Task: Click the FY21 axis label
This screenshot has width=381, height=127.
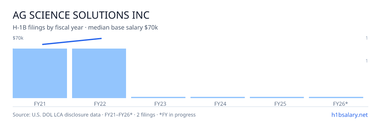Action: (x=40, y=104)
